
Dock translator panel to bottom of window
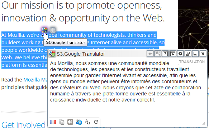click(173, 54)
